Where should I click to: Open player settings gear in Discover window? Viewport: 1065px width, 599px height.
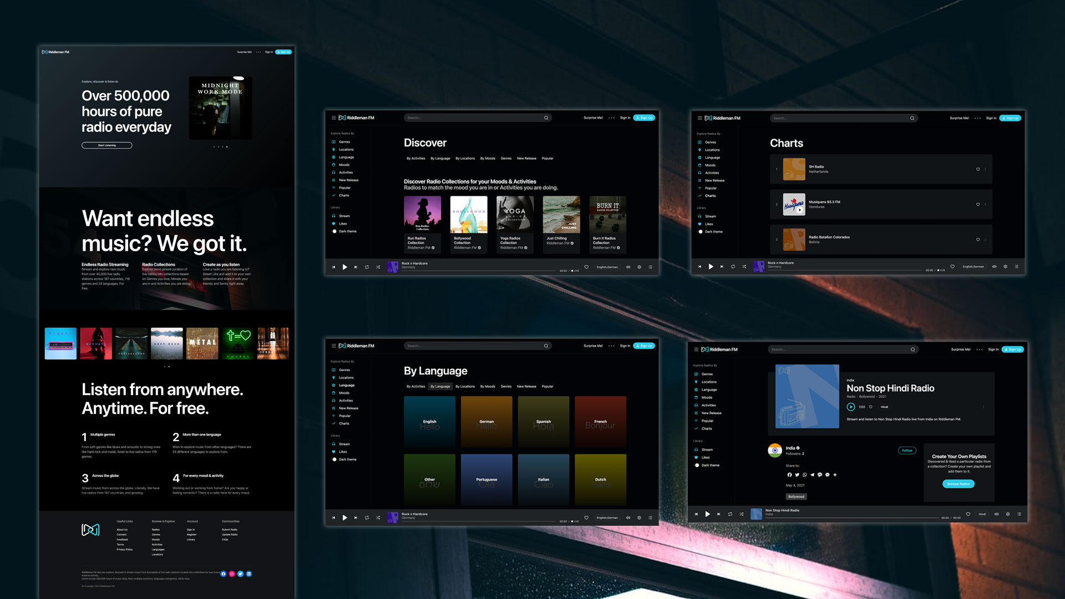pyautogui.click(x=639, y=267)
